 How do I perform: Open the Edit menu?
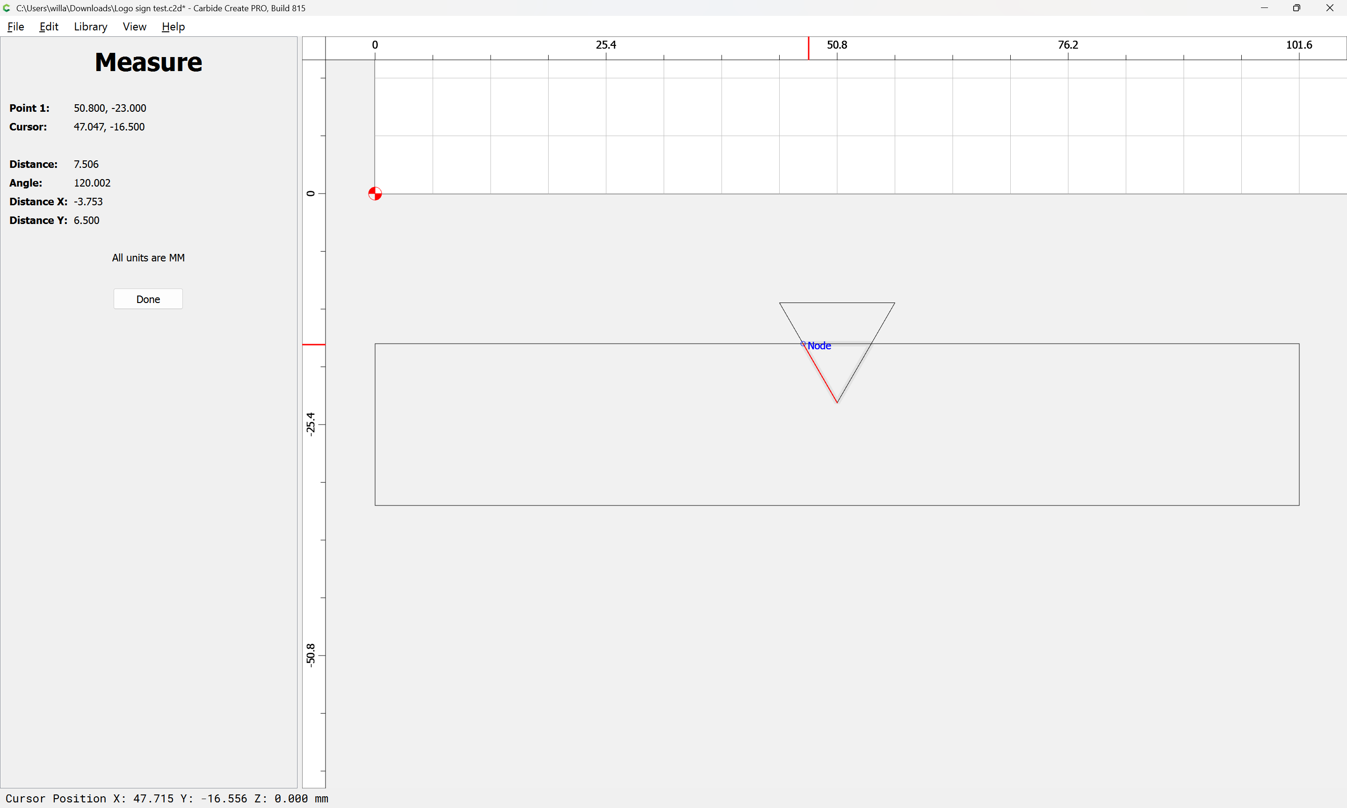49,27
